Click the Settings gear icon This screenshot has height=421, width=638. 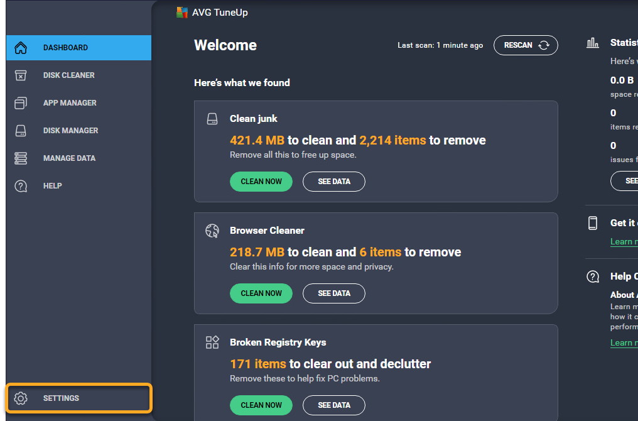[x=21, y=398]
